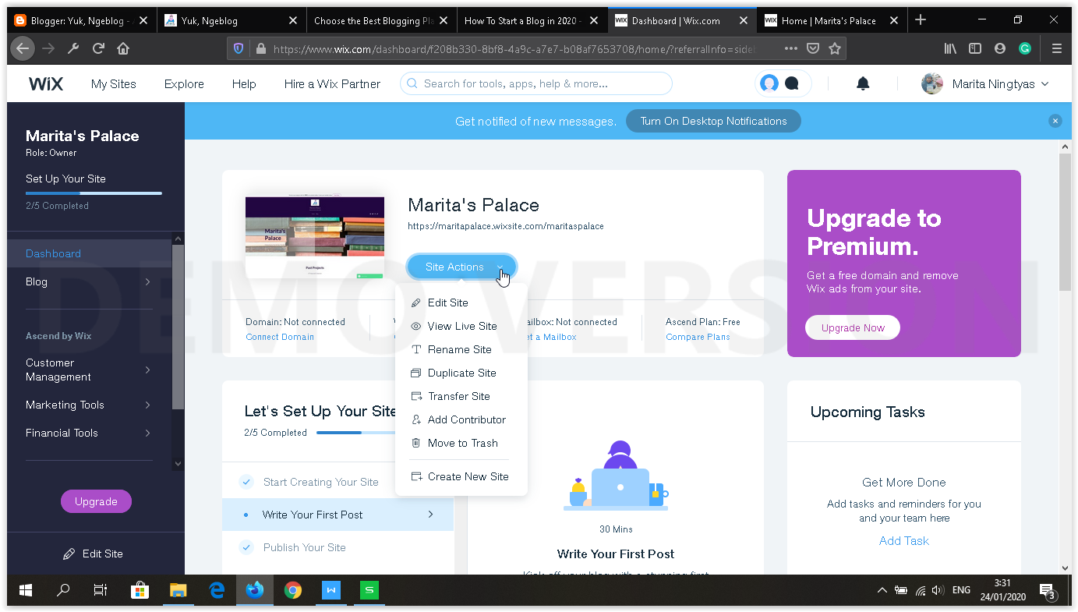
Task: Click the search tools and apps field
Action: 536,83
